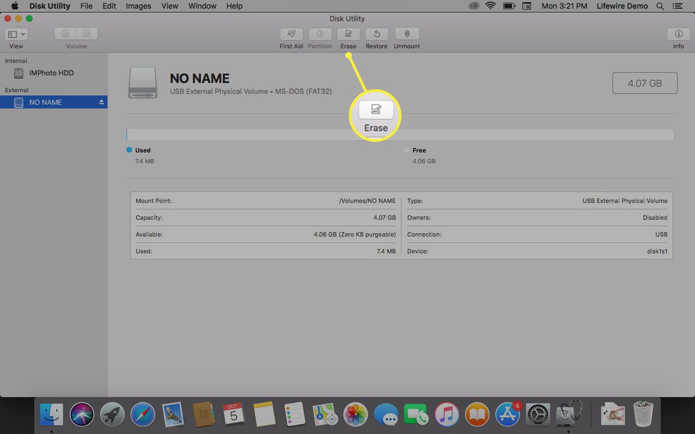
Task: Click the Erase toolbar button
Action: coord(349,34)
